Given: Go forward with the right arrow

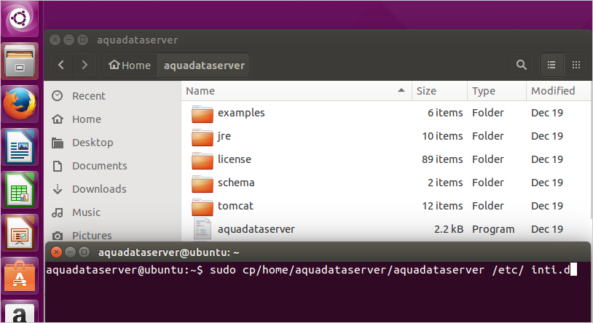Looking at the screenshot, I should point(85,65).
